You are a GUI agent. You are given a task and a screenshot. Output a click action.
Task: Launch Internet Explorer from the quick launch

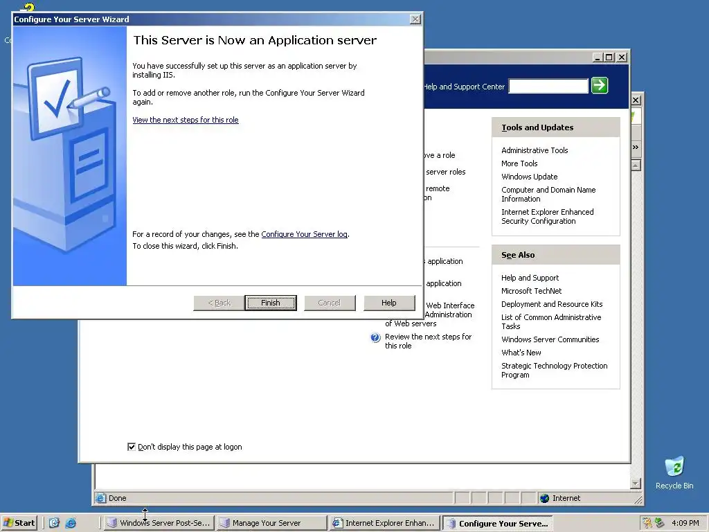click(x=71, y=523)
